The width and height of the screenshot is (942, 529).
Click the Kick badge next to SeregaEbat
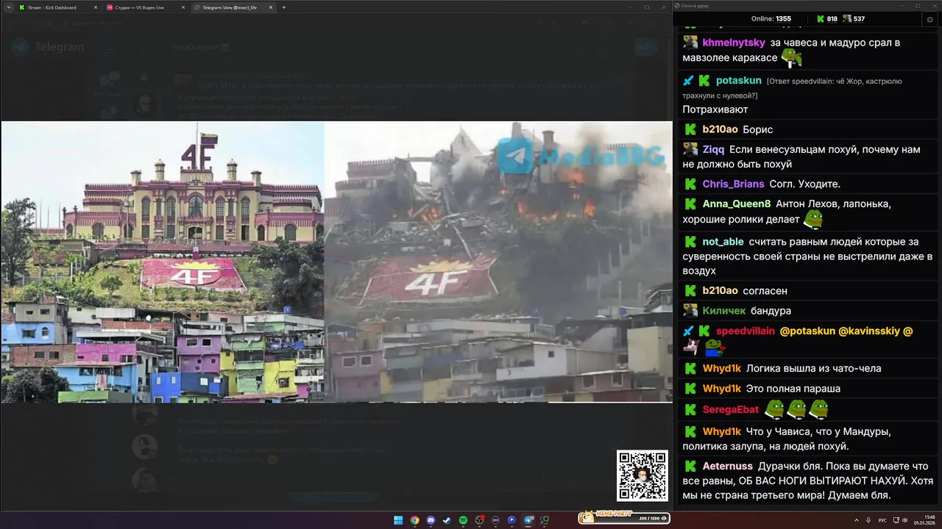(x=690, y=409)
